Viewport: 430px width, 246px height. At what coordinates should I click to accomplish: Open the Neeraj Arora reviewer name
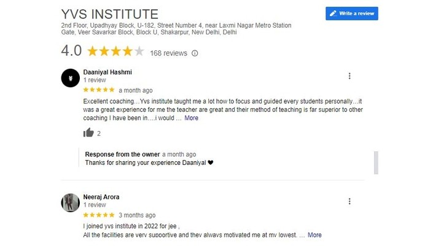(x=101, y=197)
